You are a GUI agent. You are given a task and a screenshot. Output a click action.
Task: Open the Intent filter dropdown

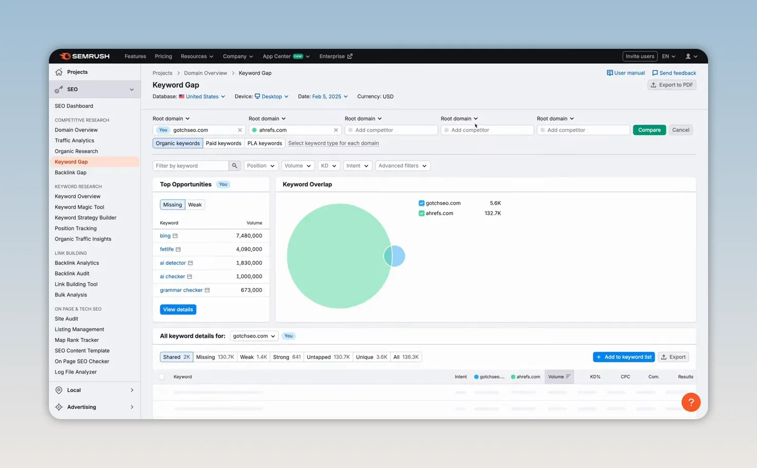coord(357,166)
